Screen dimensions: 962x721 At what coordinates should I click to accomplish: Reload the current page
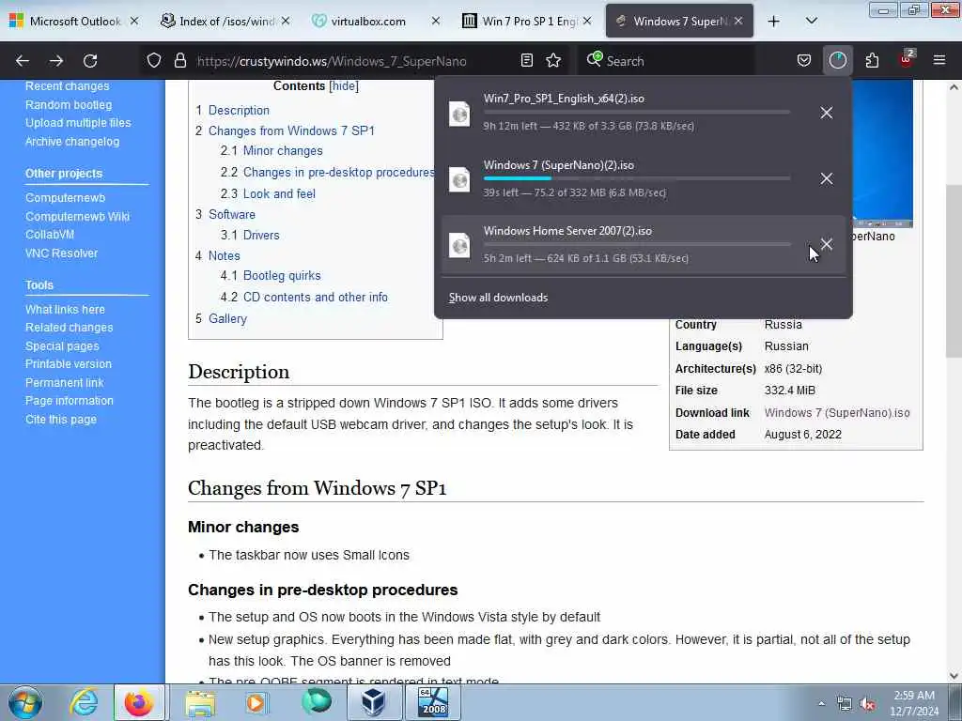pos(90,61)
